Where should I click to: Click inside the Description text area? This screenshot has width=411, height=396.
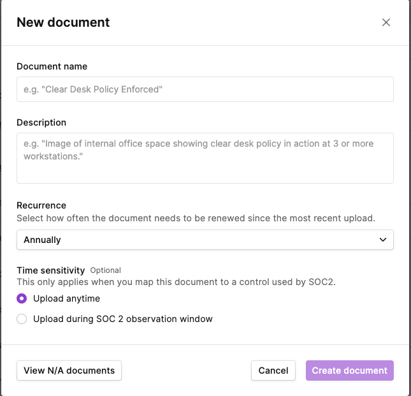tap(205, 158)
